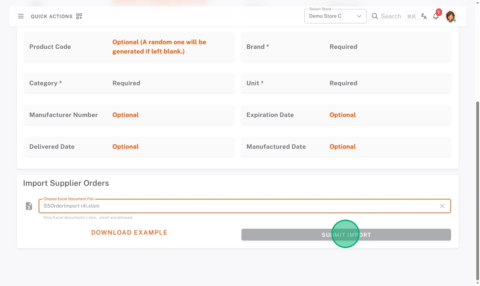Click the Download Example button
Screen dimensions: 480x286
(x=129, y=232)
